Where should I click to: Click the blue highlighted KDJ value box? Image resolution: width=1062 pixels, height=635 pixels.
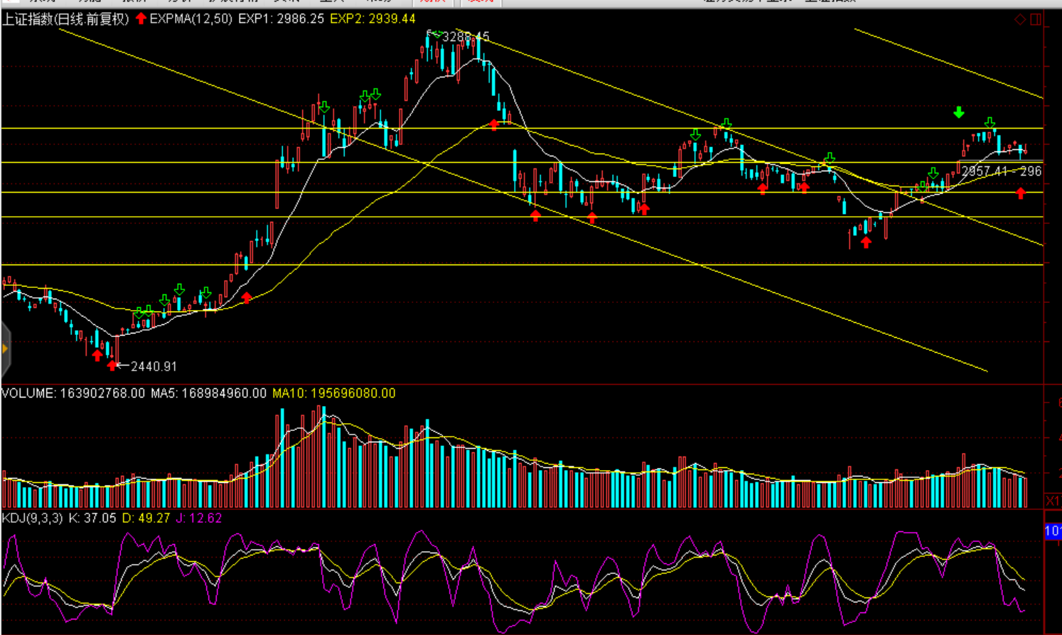click(1053, 531)
